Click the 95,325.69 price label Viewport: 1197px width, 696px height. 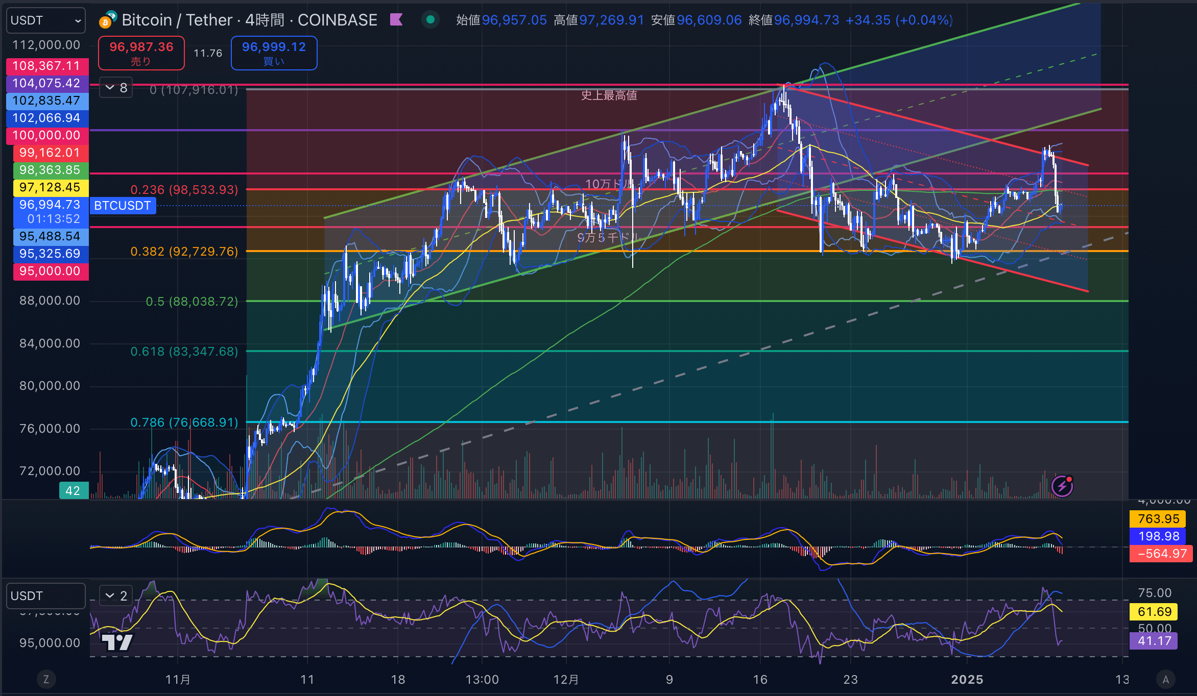pos(50,254)
